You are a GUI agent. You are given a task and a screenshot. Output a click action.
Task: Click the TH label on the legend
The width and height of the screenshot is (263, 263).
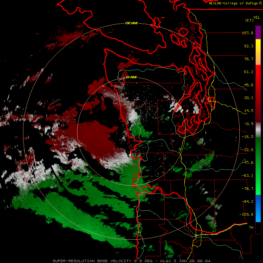click(251, 228)
